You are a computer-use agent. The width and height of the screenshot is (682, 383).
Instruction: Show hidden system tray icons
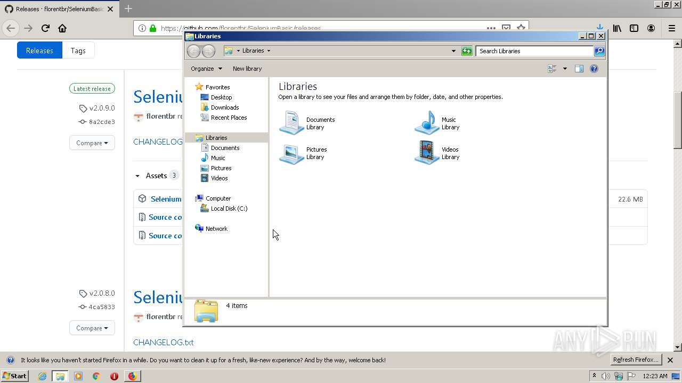pyautogui.click(x=594, y=376)
